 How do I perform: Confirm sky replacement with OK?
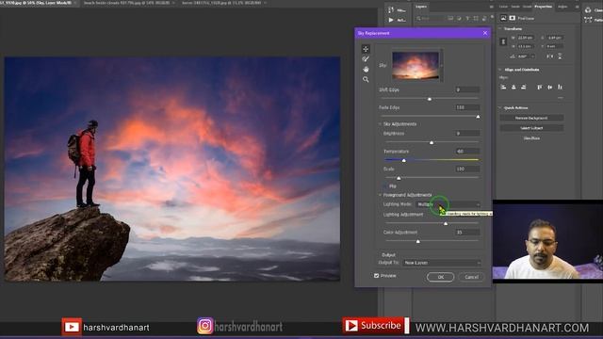click(x=440, y=277)
